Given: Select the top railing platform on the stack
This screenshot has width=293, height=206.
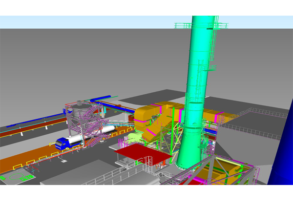Looking at the screenshot, I should click(201, 25).
